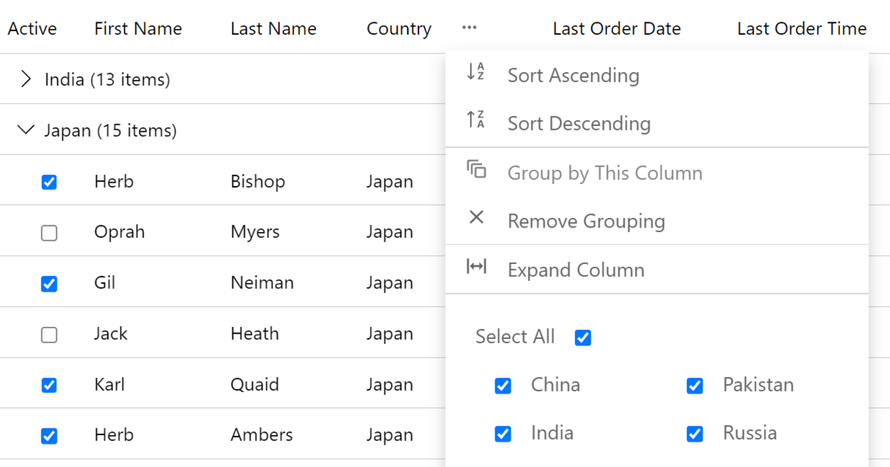The image size is (890, 467).
Task: Uncheck the Pakistan filter checkbox
Action: (x=695, y=386)
